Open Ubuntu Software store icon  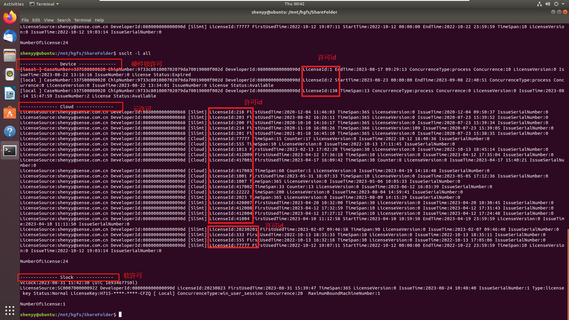pos(10,113)
